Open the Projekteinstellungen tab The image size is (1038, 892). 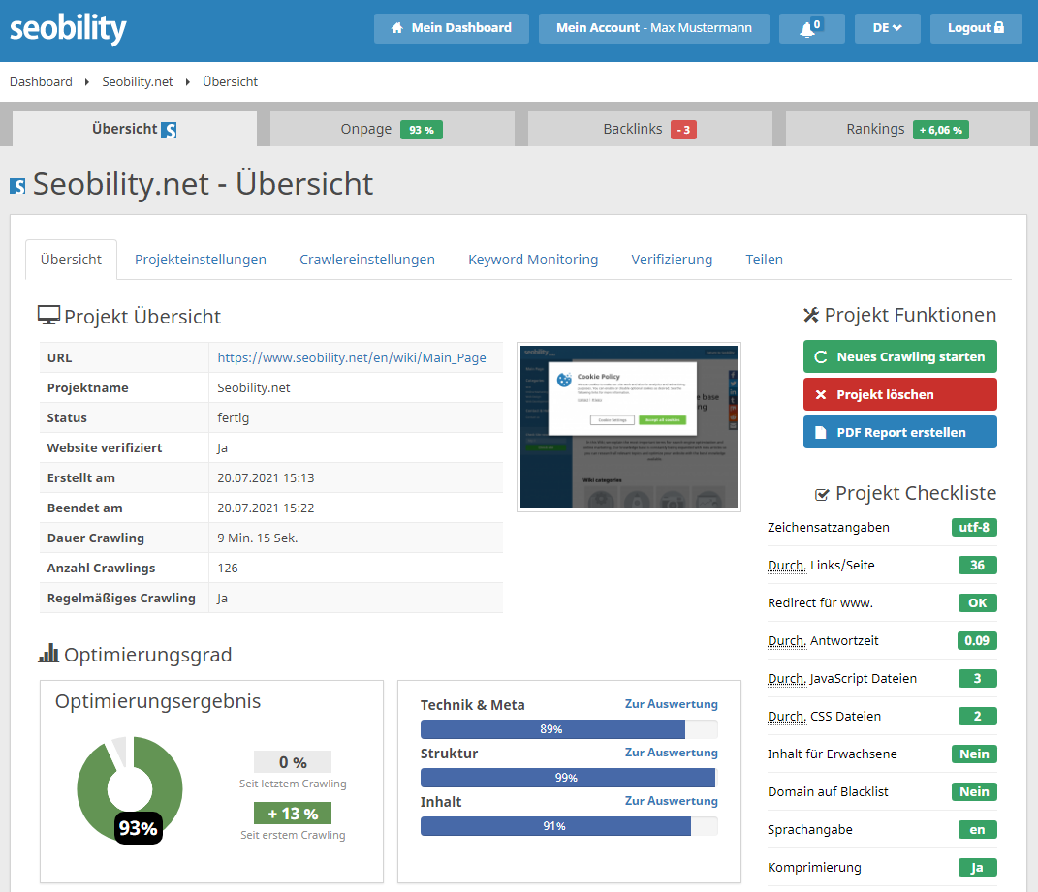[x=201, y=260]
